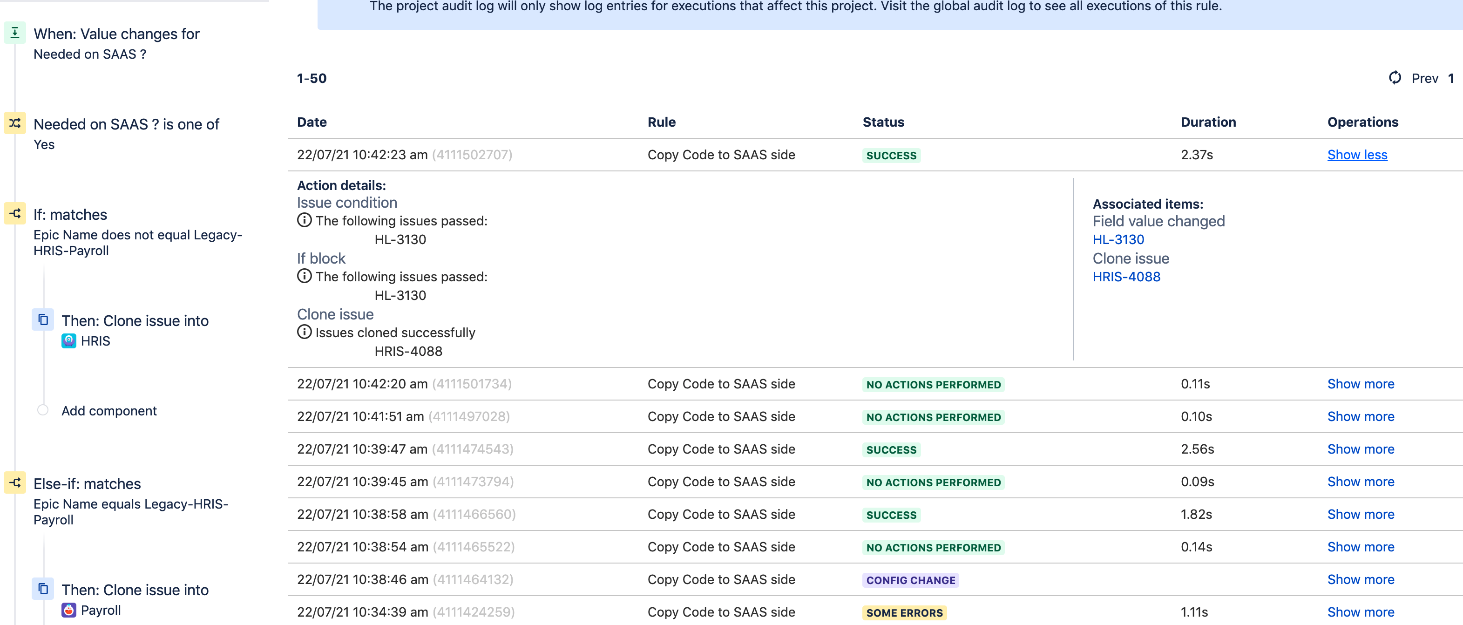Collapse details with Show less link
The height and width of the screenshot is (625, 1463).
pyautogui.click(x=1357, y=155)
